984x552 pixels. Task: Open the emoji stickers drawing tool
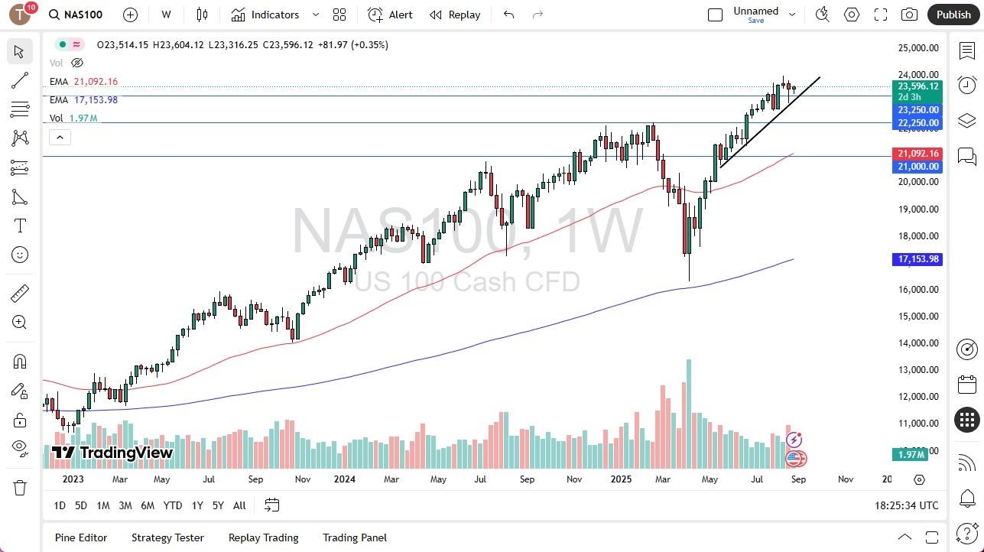pyautogui.click(x=19, y=255)
